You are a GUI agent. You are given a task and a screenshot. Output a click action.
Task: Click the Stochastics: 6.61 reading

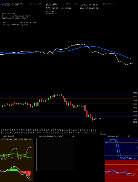coord(9,14)
